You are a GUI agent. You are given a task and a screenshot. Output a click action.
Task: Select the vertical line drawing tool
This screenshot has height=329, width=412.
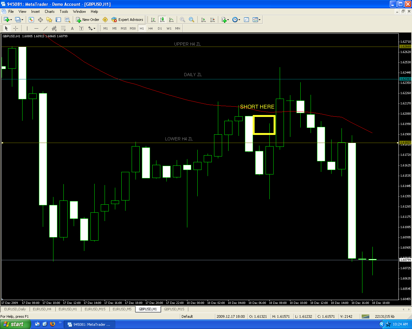pyautogui.click(x=27, y=28)
